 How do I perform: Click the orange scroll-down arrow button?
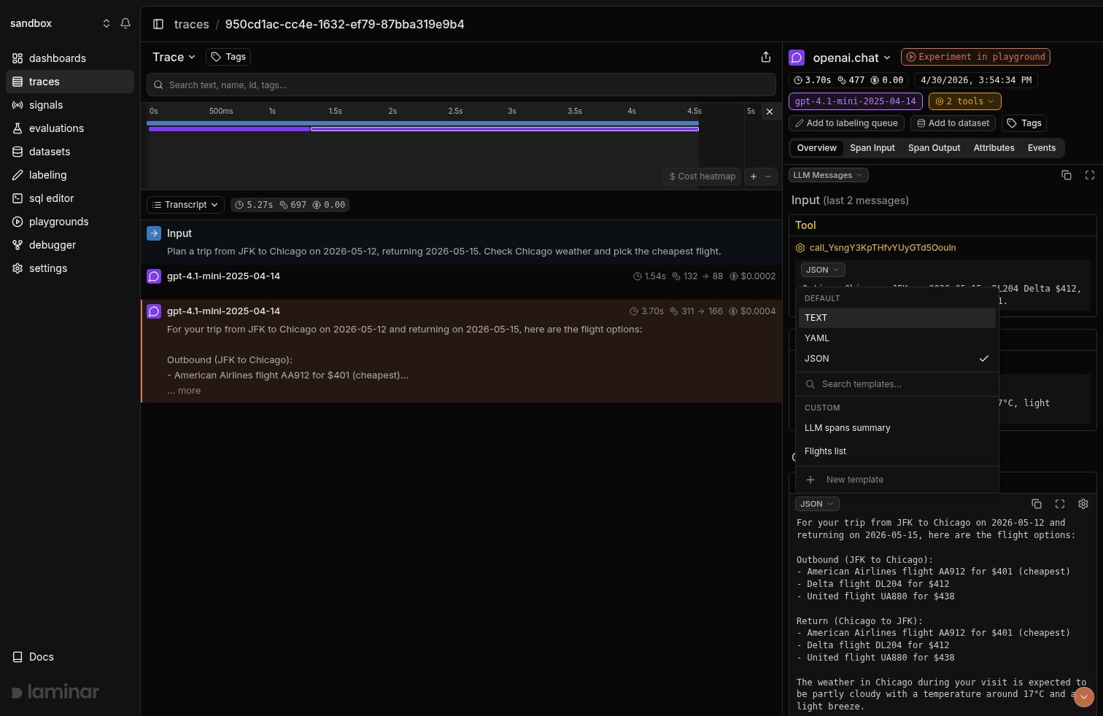click(x=1084, y=696)
